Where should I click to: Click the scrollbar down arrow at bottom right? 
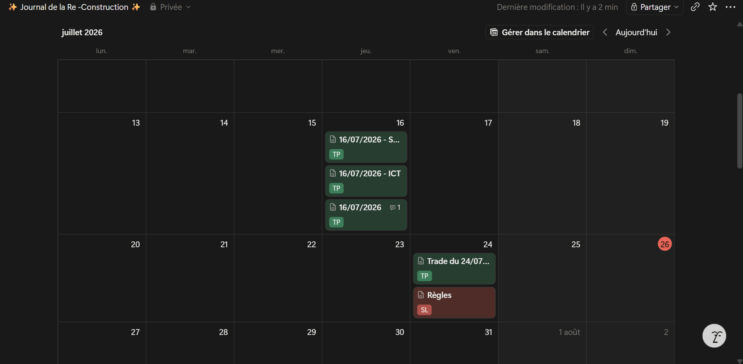(740, 361)
